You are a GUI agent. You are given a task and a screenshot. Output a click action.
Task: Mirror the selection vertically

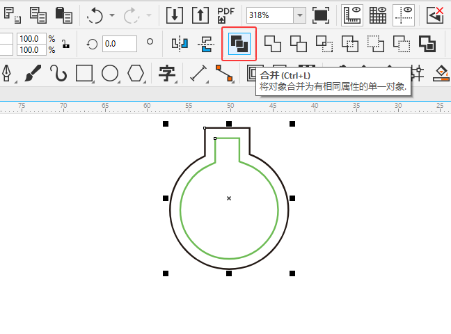pyautogui.click(x=206, y=44)
